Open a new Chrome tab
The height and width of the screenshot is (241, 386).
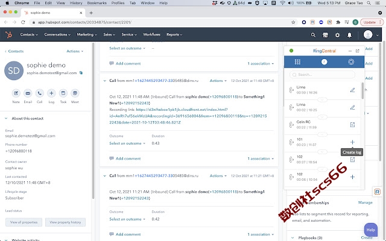tap(91, 13)
